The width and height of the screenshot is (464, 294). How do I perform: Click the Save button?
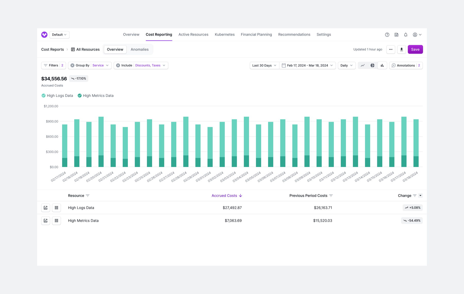415,50
